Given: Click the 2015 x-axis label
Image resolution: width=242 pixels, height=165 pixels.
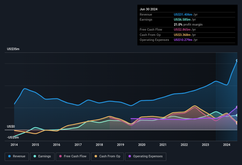Looking at the screenshot, I should (x=35, y=145).
